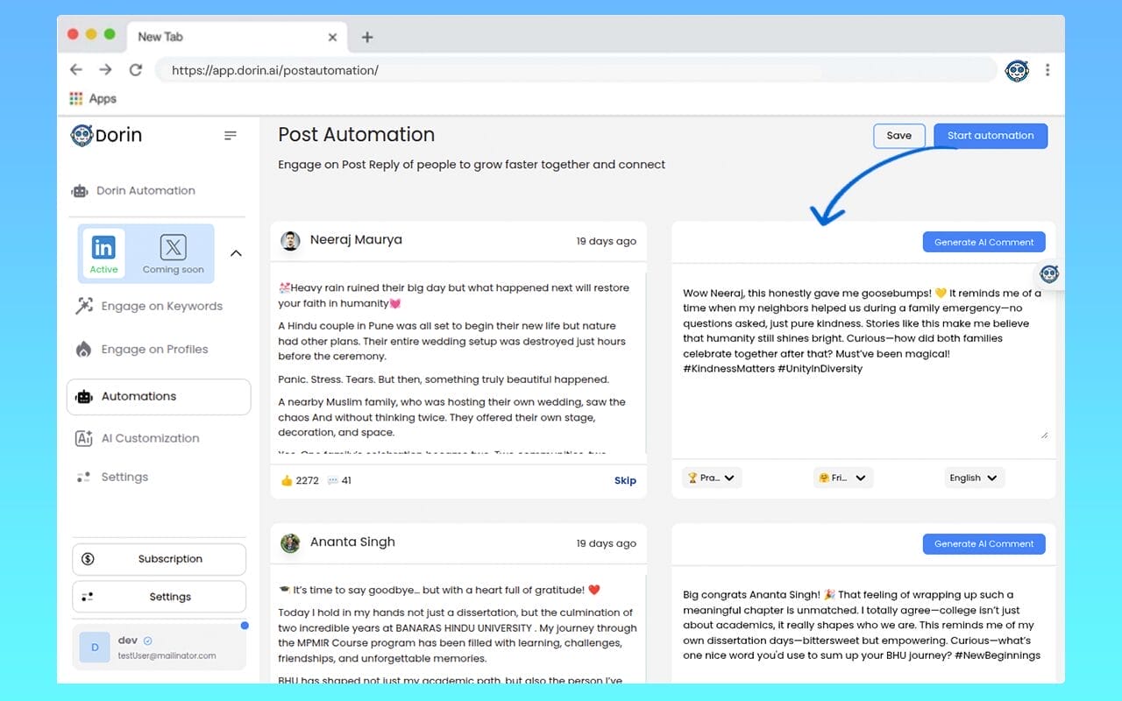Click the Dorin logo in the sidebar

click(106, 135)
